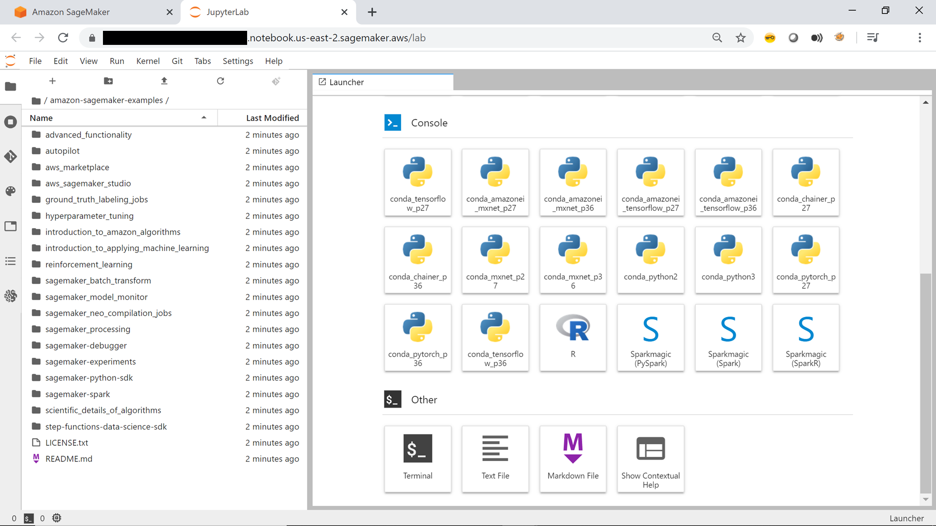Open the README.md file
Viewport: 936px width, 526px height.
point(69,459)
